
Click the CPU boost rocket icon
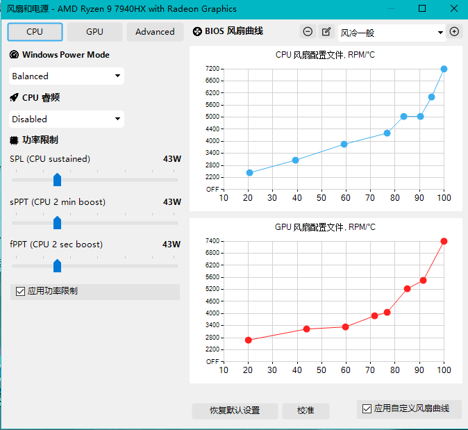tap(14, 98)
